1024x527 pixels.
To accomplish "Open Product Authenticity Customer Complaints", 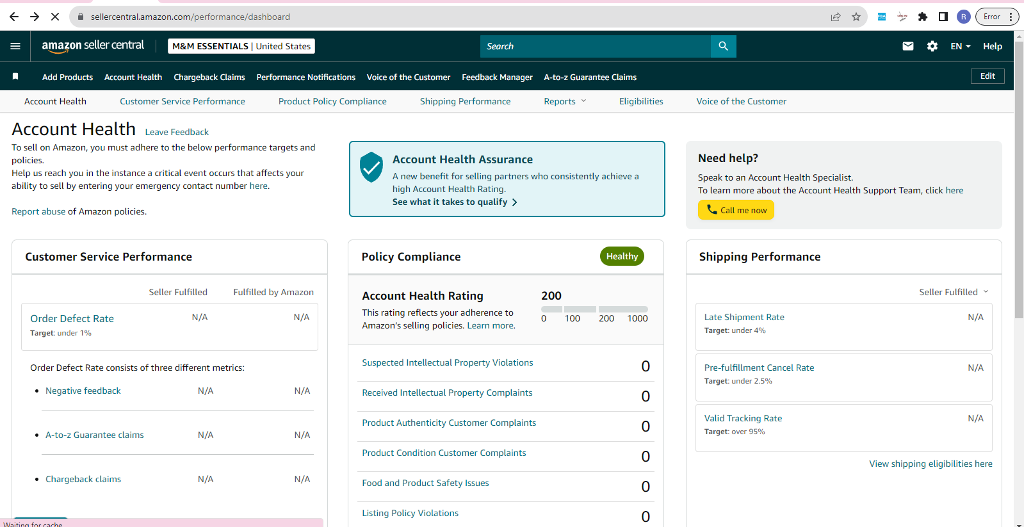I will (x=449, y=423).
